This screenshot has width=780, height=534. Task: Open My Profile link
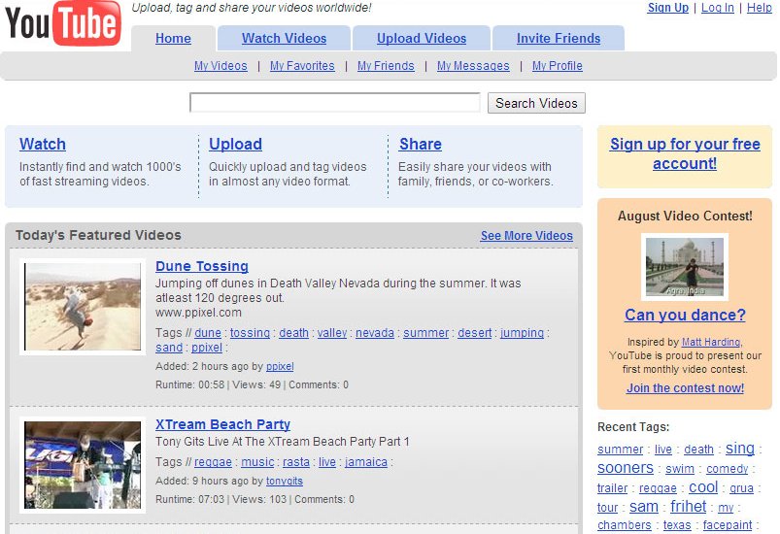[x=558, y=66]
